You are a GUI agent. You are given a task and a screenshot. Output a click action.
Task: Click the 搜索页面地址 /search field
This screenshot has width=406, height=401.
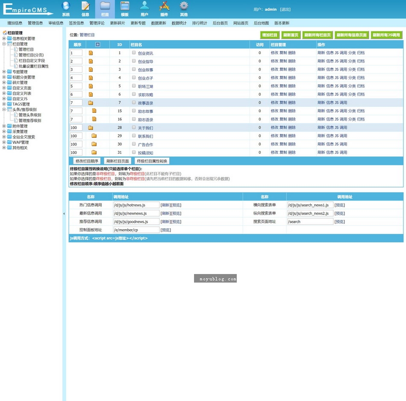coord(310,221)
